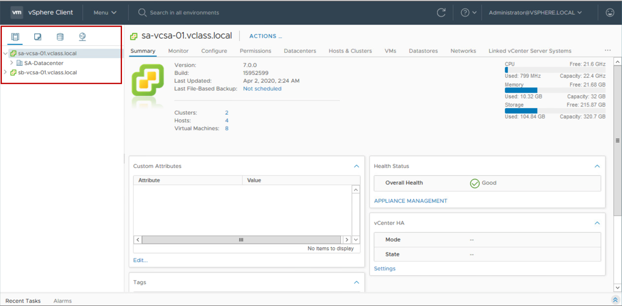Viewport: 622px width, 306px height.
Task: Click the sa-vcsa-01 vCenter tree icon
Action: click(x=13, y=53)
